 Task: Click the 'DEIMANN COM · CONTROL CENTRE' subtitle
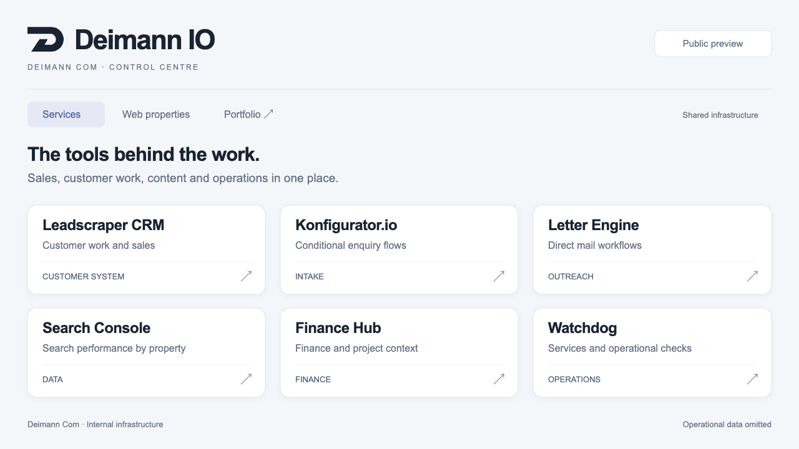[x=113, y=67]
